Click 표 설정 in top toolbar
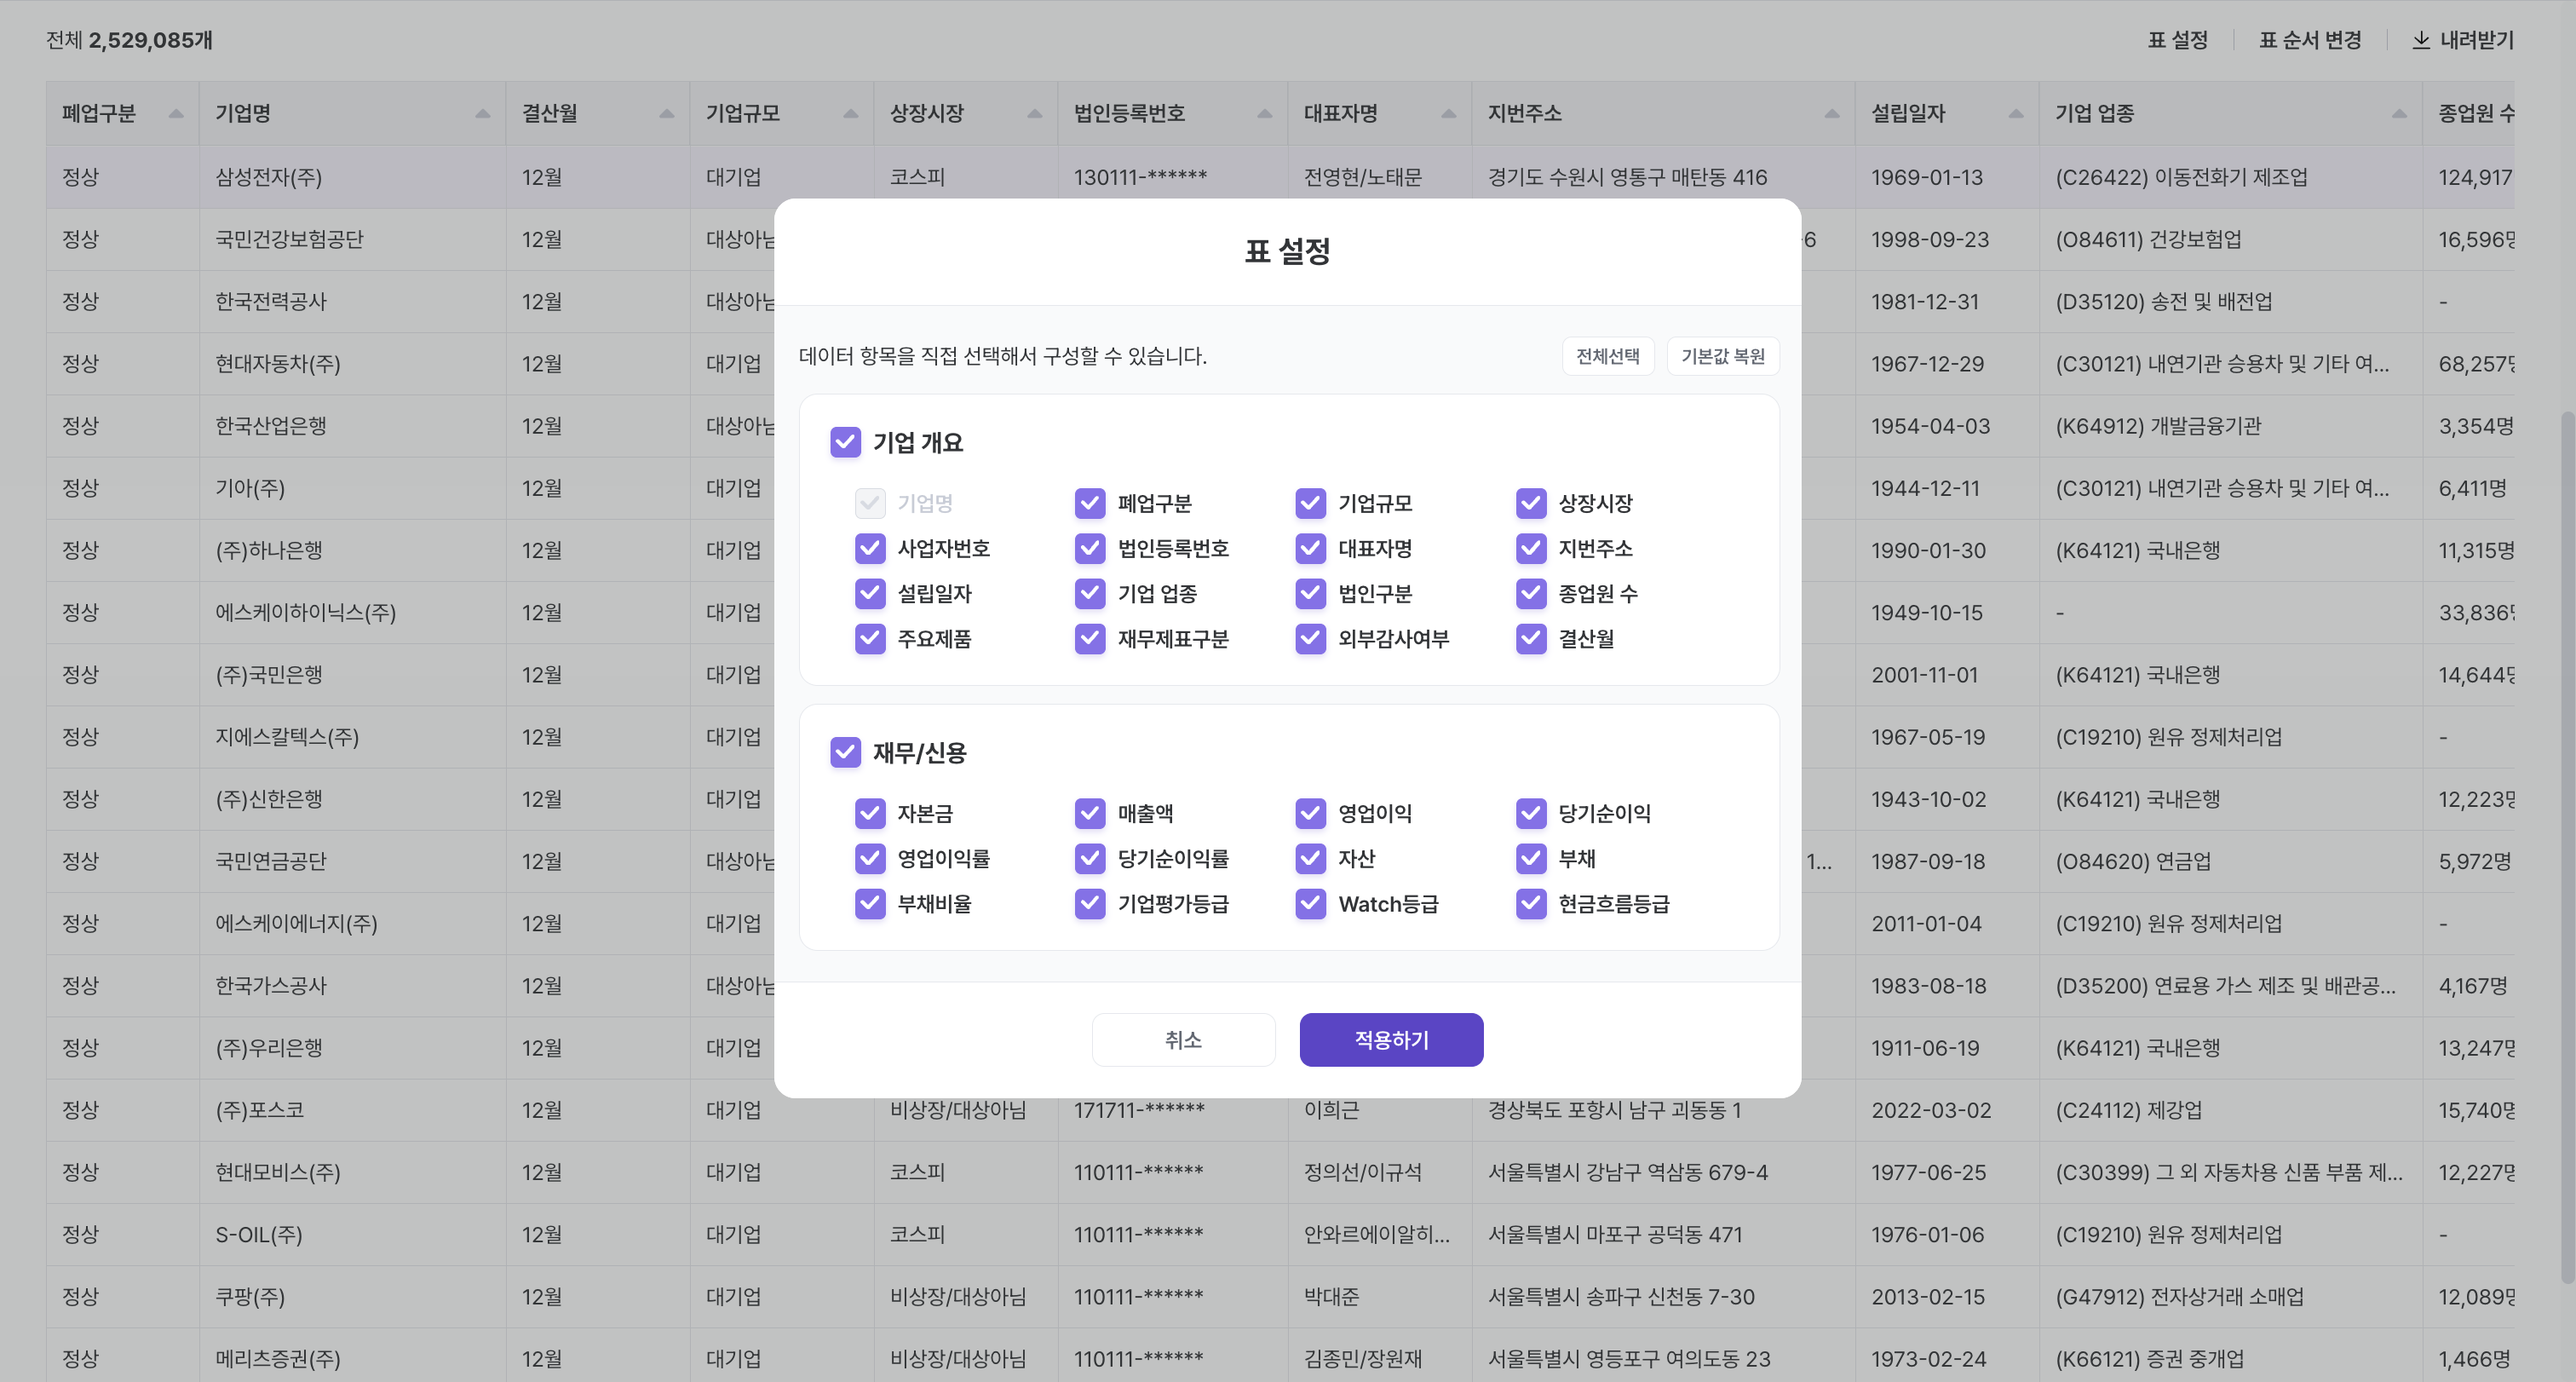The height and width of the screenshot is (1382, 2576). coord(2177,40)
